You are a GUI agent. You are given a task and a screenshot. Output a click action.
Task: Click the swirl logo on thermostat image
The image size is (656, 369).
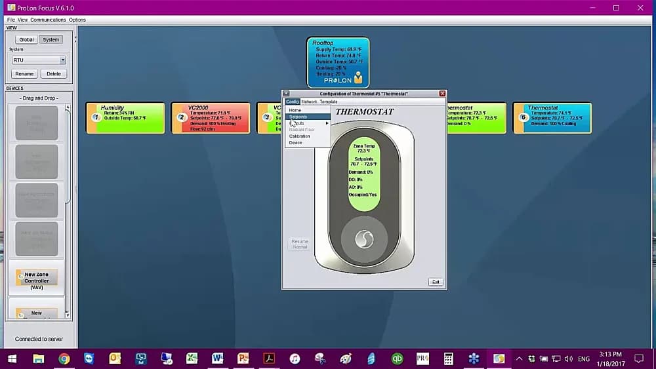pos(364,239)
